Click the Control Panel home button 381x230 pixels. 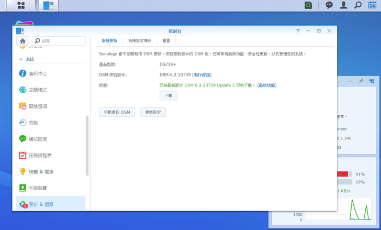click(x=23, y=41)
